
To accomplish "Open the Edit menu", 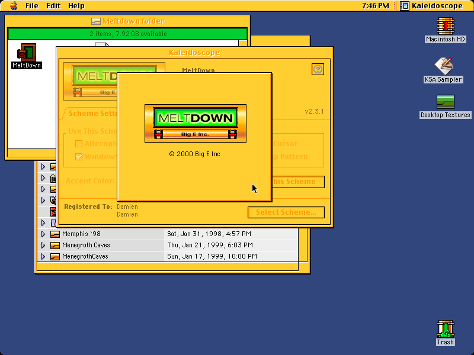I will tap(53, 6).
